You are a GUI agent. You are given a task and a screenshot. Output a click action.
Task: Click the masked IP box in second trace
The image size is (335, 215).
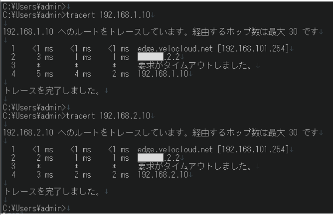coord(151,158)
